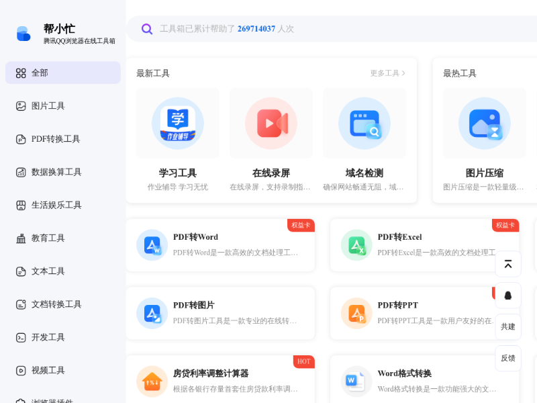Click the 最新工具 section heading
The height and width of the screenshot is (403, 537).
[153, 73]
